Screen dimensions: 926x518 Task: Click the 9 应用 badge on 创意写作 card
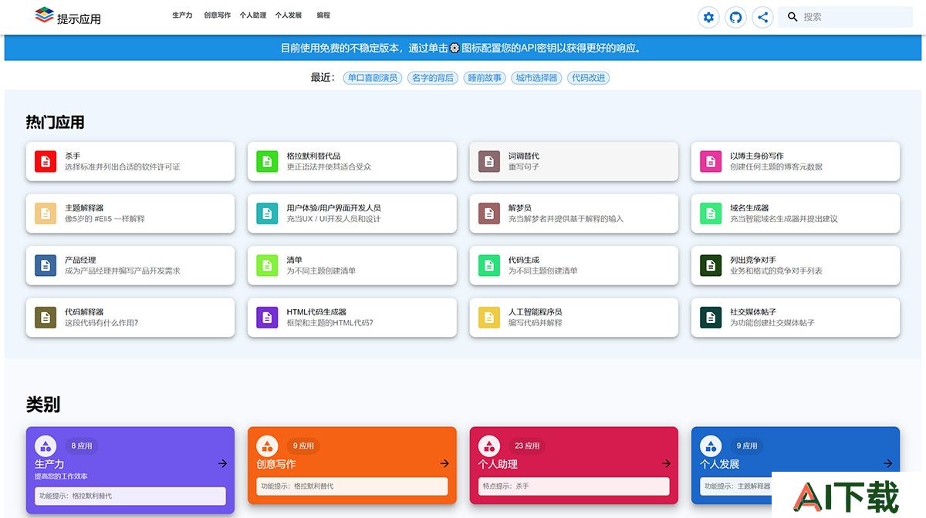tap(303, 446)
